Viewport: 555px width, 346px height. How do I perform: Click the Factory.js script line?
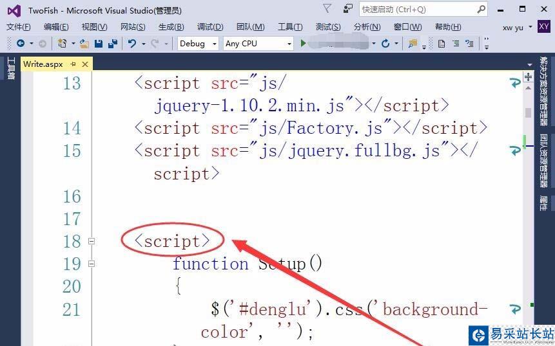click(311, 128)
